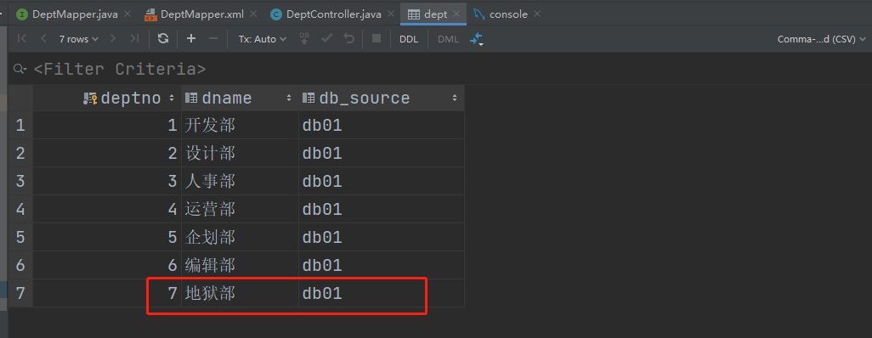Click the revert changes undo icon
Viewport: 872px width, 338px height.
coord(348,38)
